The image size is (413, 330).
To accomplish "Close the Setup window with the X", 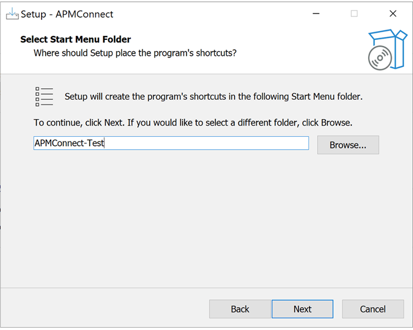I will 393,14.
